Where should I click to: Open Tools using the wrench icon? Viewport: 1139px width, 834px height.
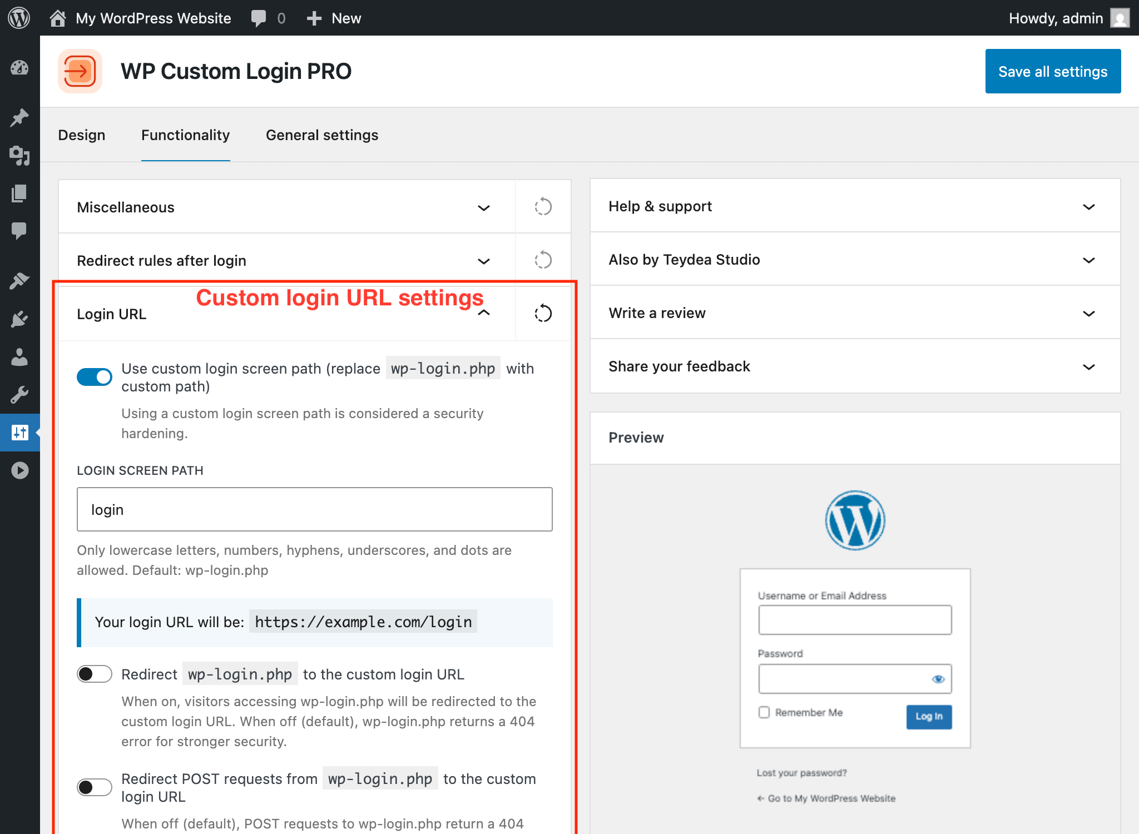point(19,395)
